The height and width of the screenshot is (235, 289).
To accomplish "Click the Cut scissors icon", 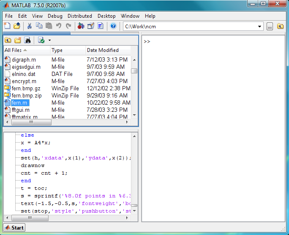I will click(x=30, y=26).
